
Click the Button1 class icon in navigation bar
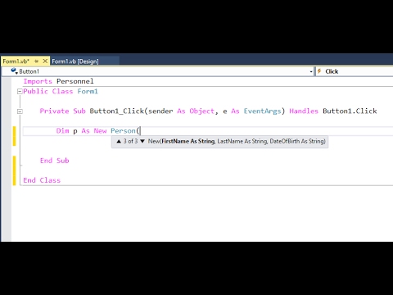coord(14,71)
